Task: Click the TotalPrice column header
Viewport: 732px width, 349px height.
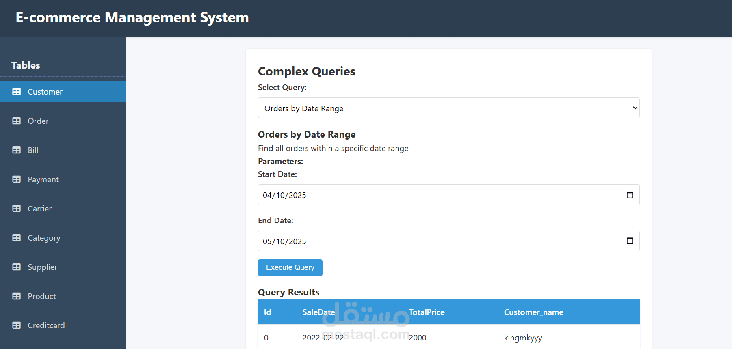Action: (x=427, y=312)
